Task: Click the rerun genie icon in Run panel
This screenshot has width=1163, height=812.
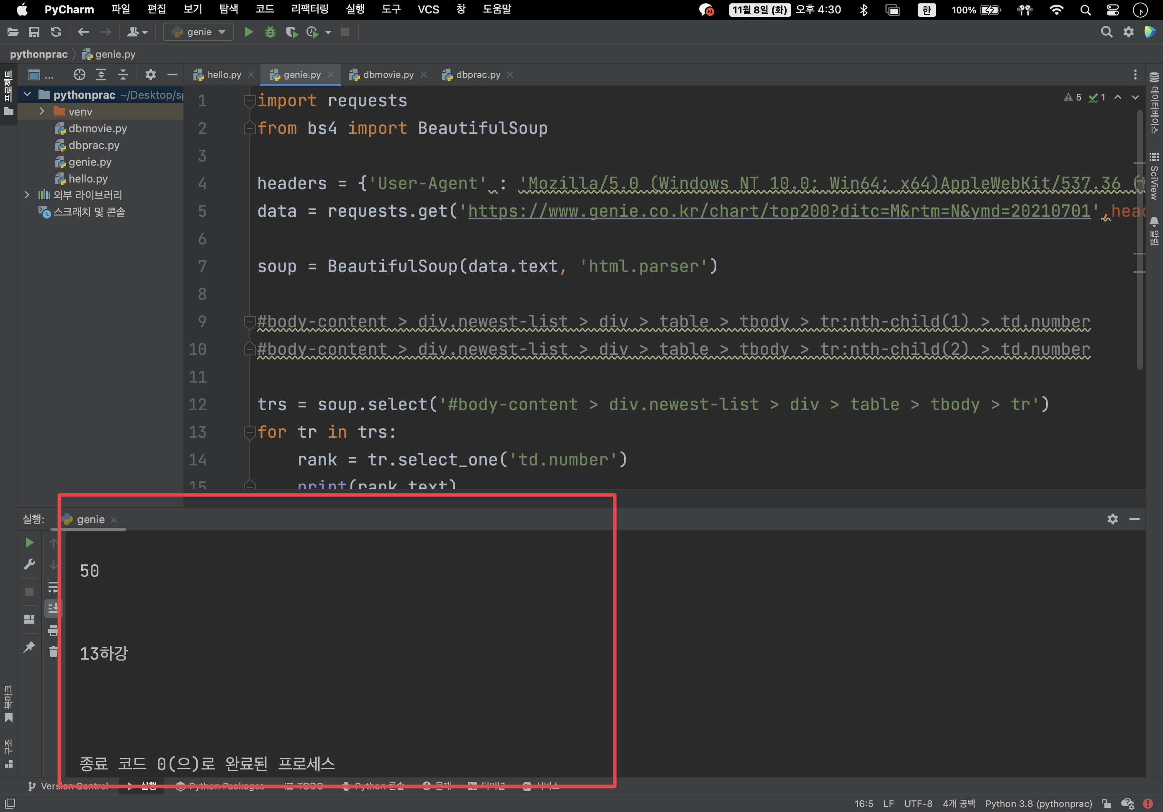Action: coord(29,542)
